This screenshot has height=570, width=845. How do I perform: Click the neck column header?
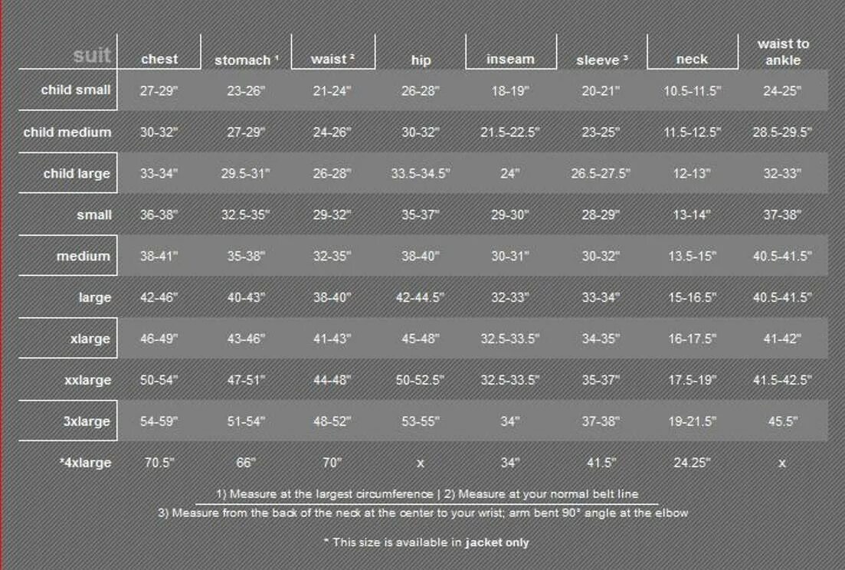[x=692, y=59]
